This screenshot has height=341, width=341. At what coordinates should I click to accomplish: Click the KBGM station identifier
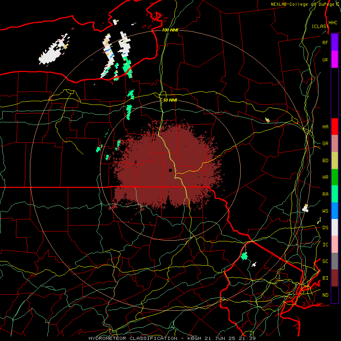click(194, 338)
